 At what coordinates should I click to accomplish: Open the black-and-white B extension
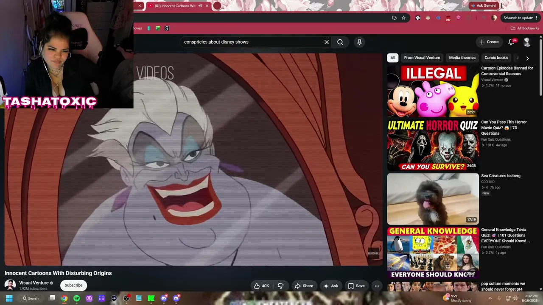coord(418,18)
